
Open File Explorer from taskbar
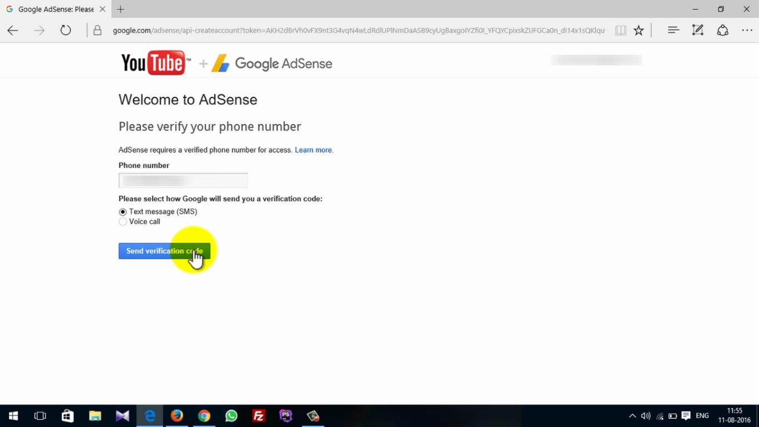[95, 416]
